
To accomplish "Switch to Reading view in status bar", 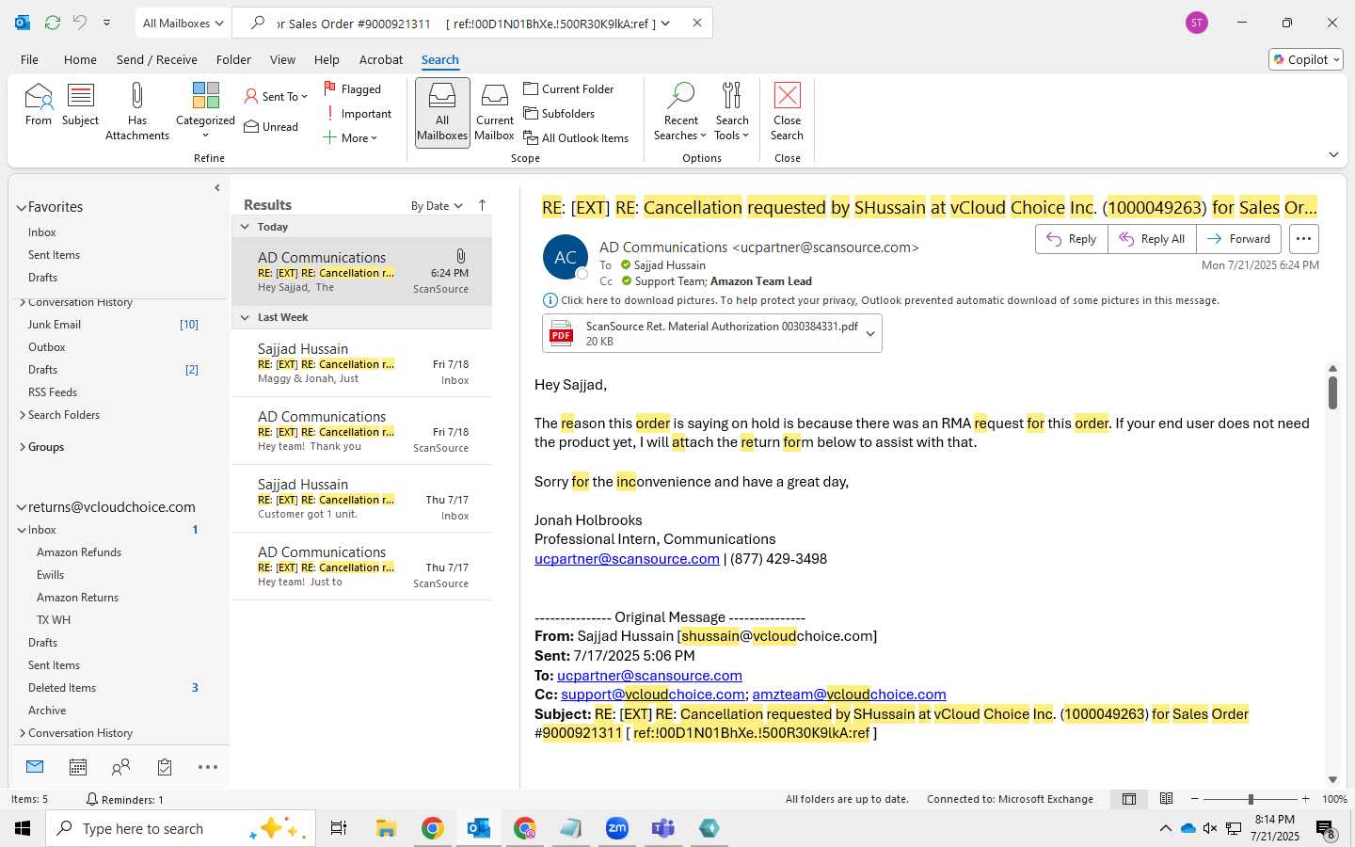I will pos(1166,799).
